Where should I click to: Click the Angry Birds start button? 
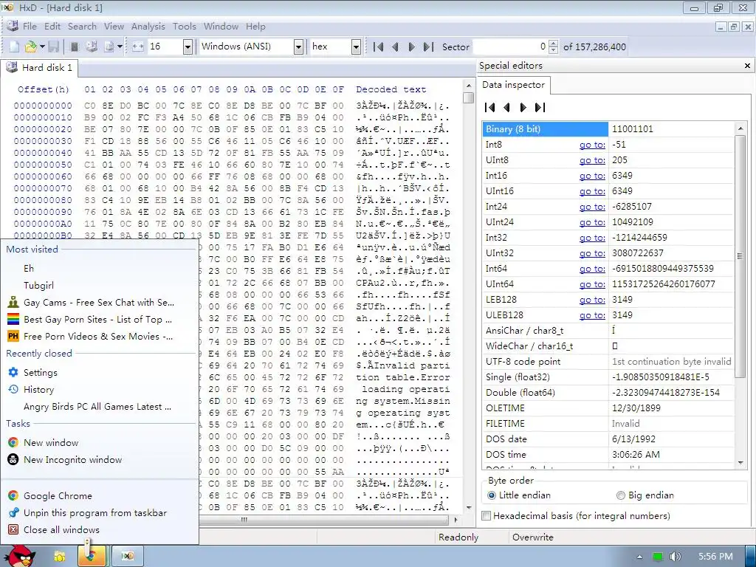[x=19, y=556]
